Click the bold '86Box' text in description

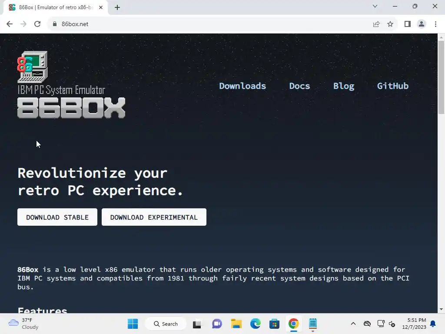[28, 270]
